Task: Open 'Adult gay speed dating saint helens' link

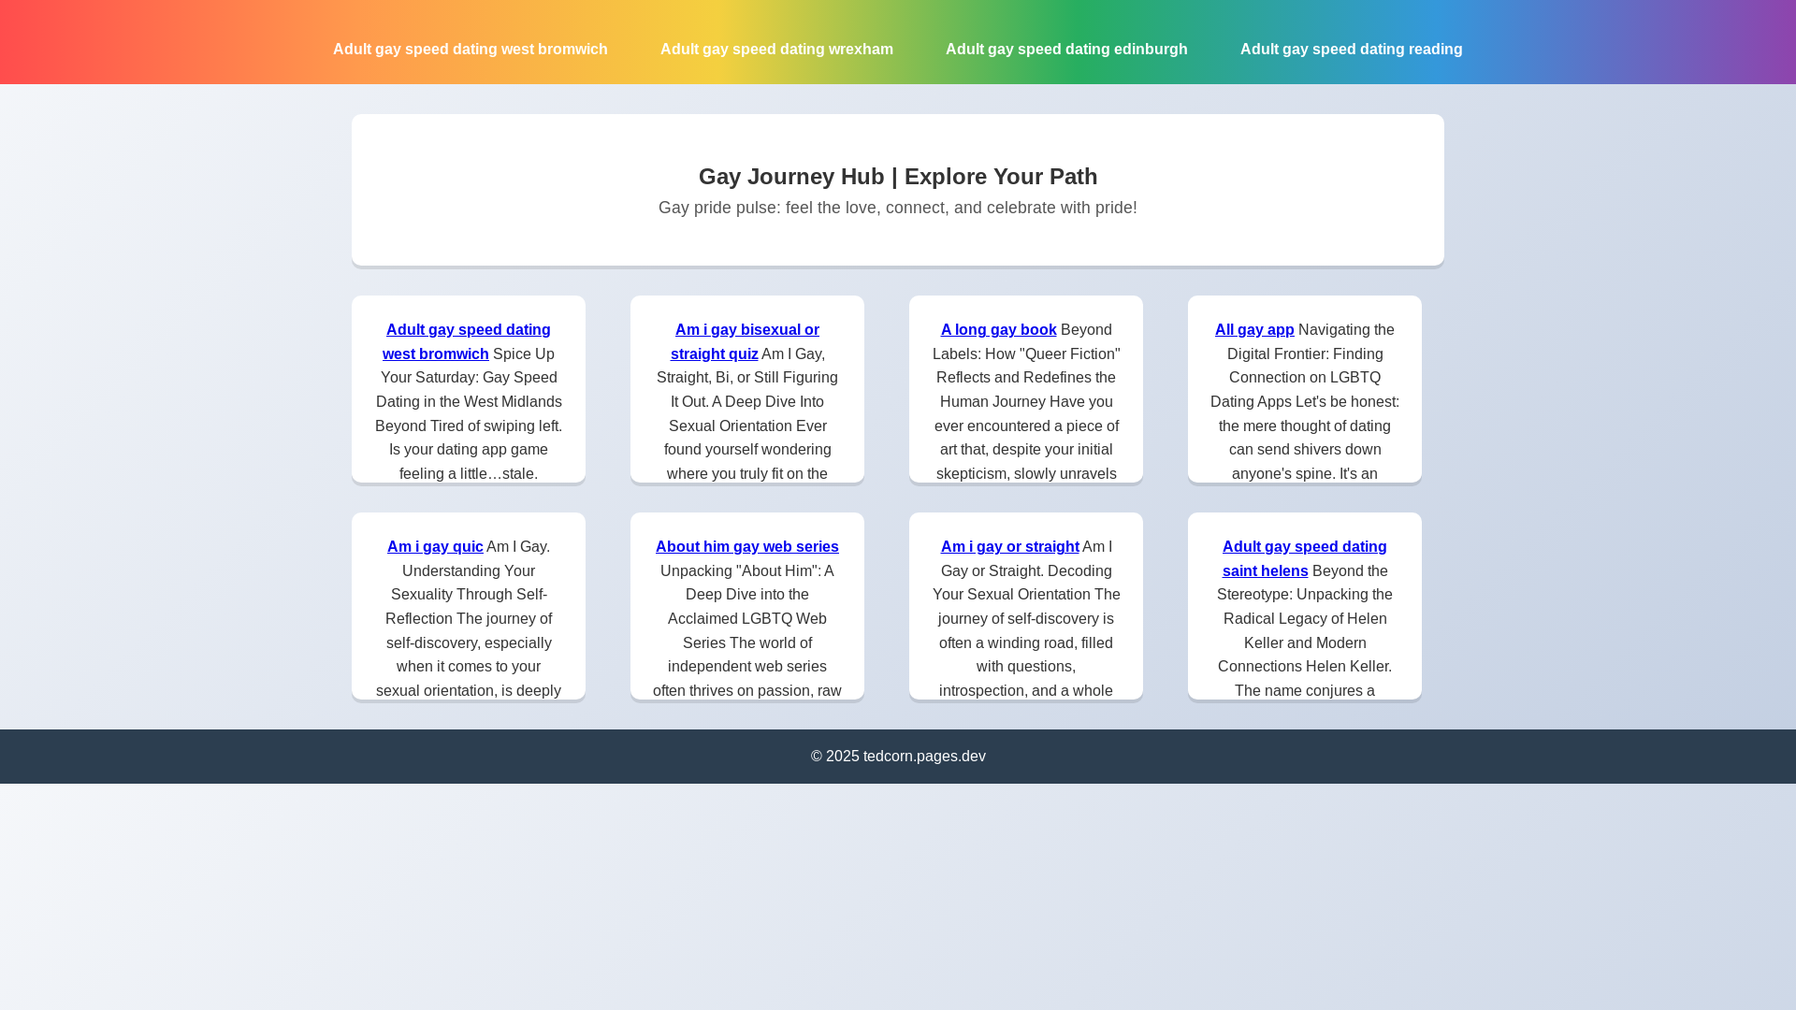Action: [1304, 558]
